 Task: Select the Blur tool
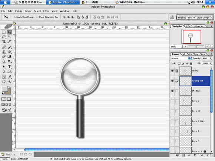[x=4, y=61]
